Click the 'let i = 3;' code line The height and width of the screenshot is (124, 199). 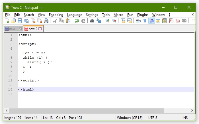34,53
